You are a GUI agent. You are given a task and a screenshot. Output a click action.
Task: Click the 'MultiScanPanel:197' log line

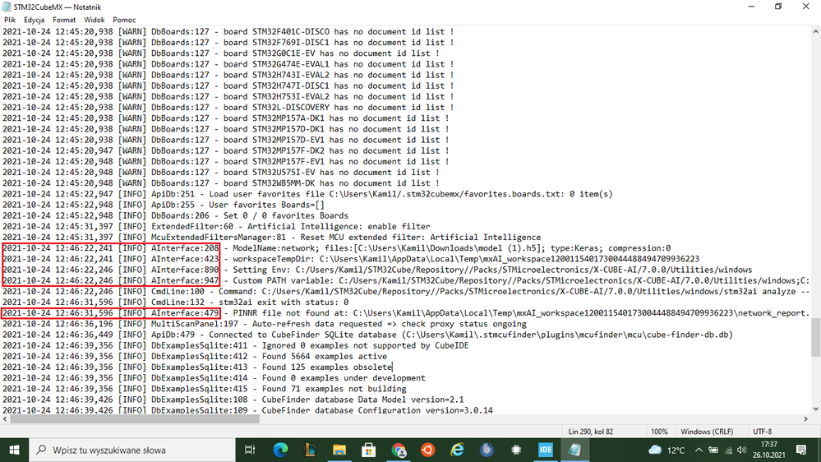265,324
